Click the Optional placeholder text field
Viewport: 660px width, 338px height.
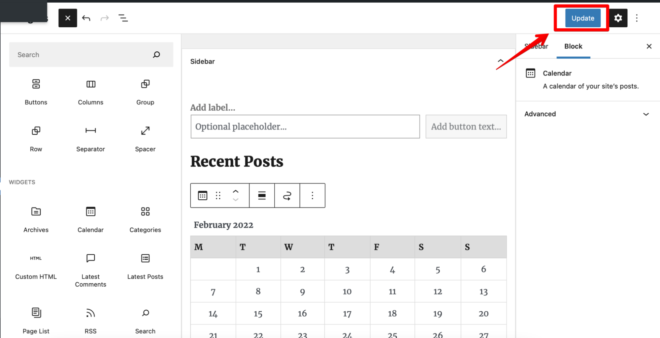(305, 127)
